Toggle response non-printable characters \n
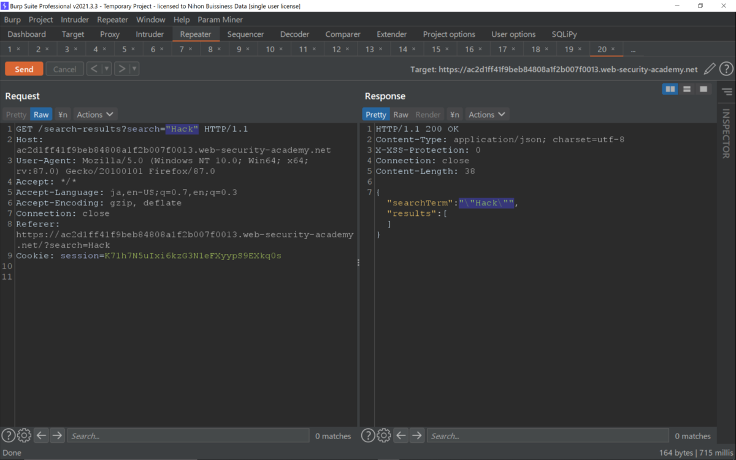The width and height of the screenshot is (736, 460). [454, 115]
